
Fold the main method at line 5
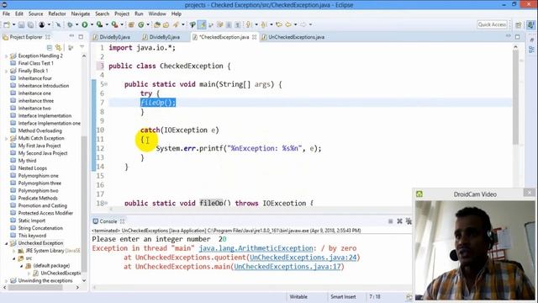(106, 84)
